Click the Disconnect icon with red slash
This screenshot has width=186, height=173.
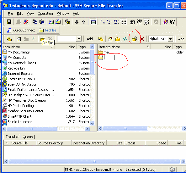pyautogui.click(x=25, y=22)
